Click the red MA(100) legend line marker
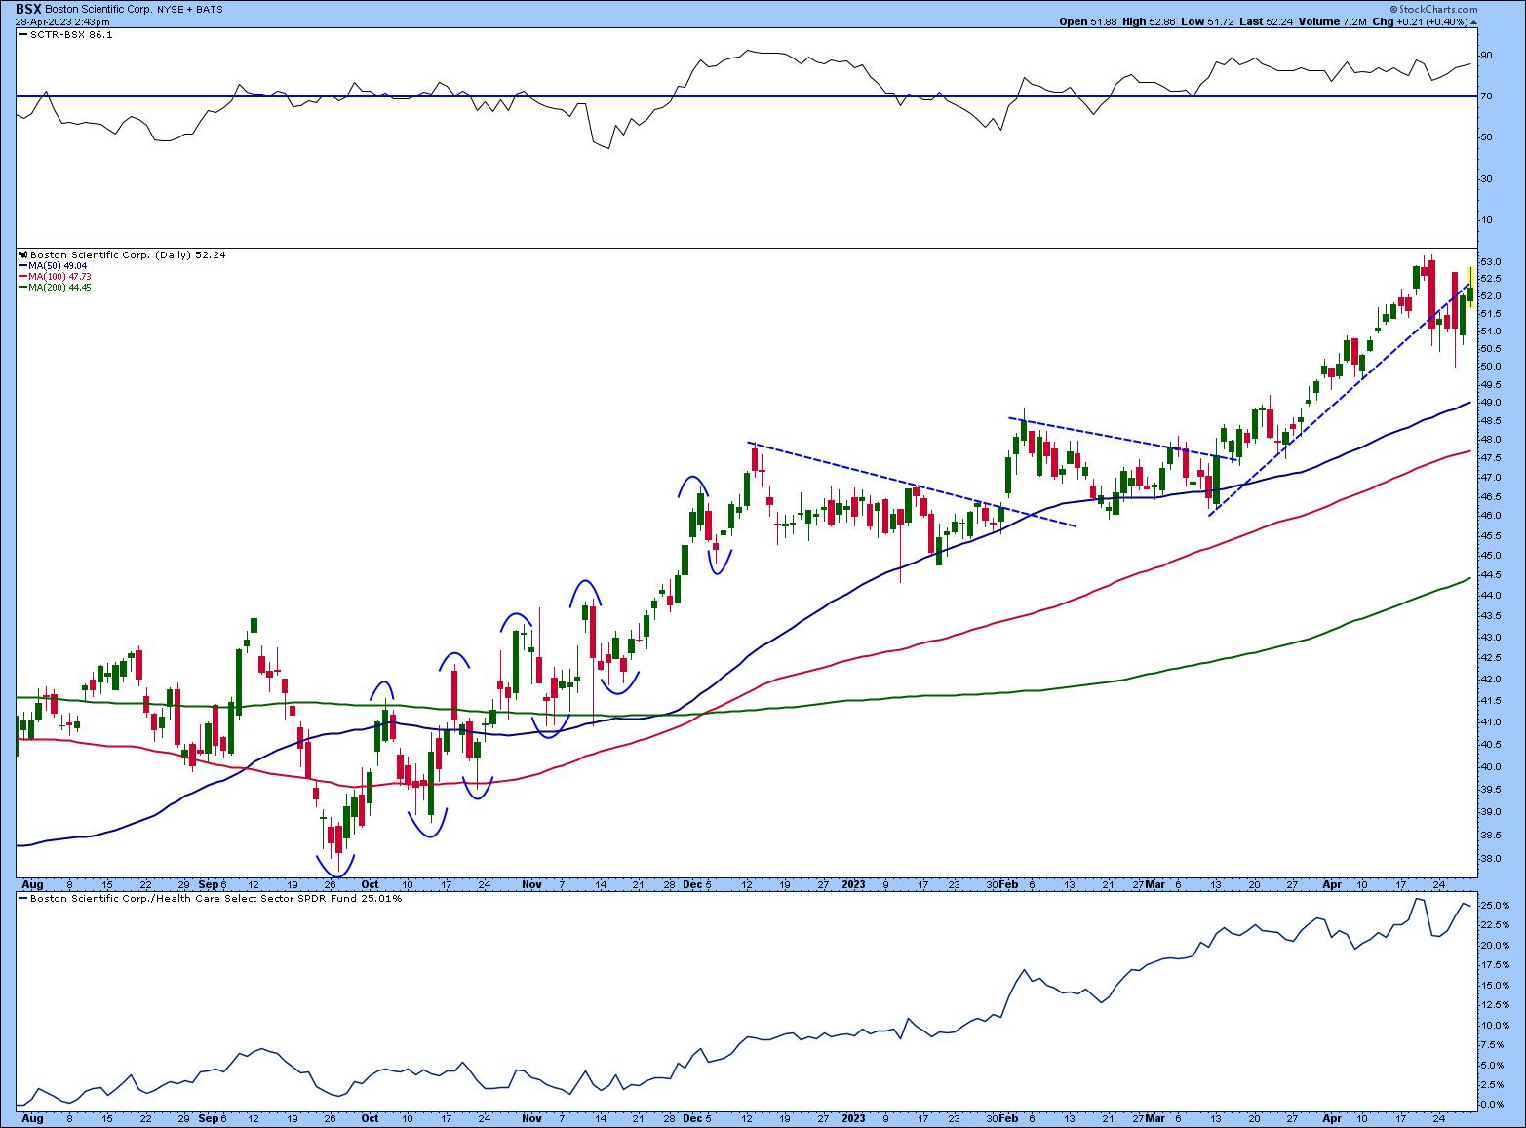 click(23, 277)
